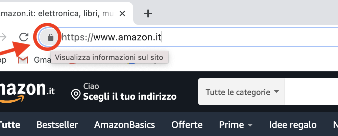Select the Amazon.it tab title
This screenshot has height=136, width=338.
point(56,14)
